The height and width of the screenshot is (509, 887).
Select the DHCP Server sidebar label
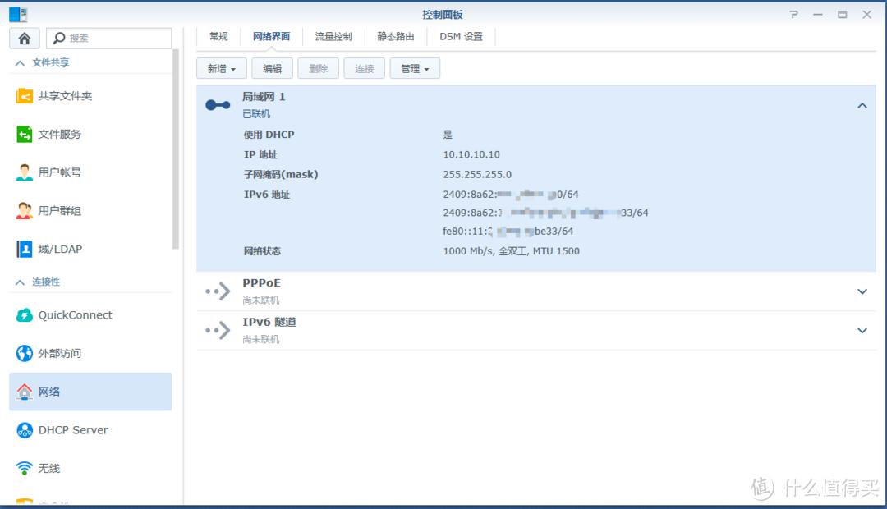pyautogui.click(x=73, y=430)
